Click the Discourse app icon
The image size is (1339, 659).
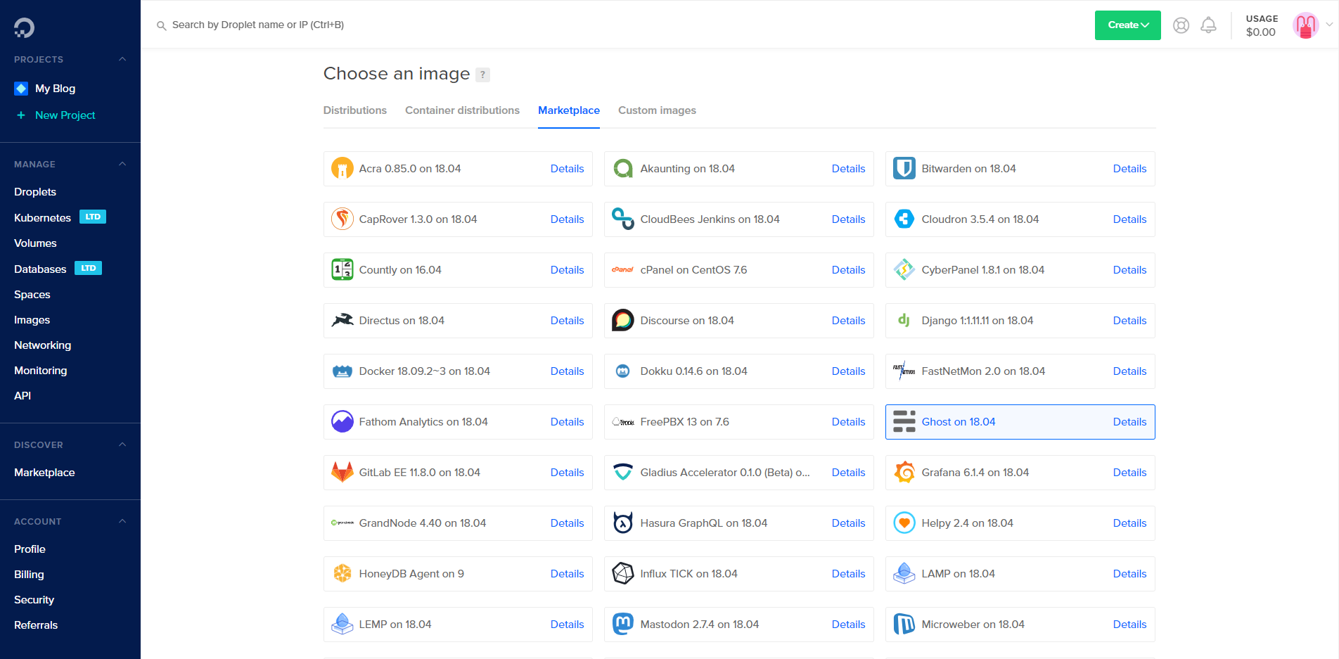(x=623, y=321)
